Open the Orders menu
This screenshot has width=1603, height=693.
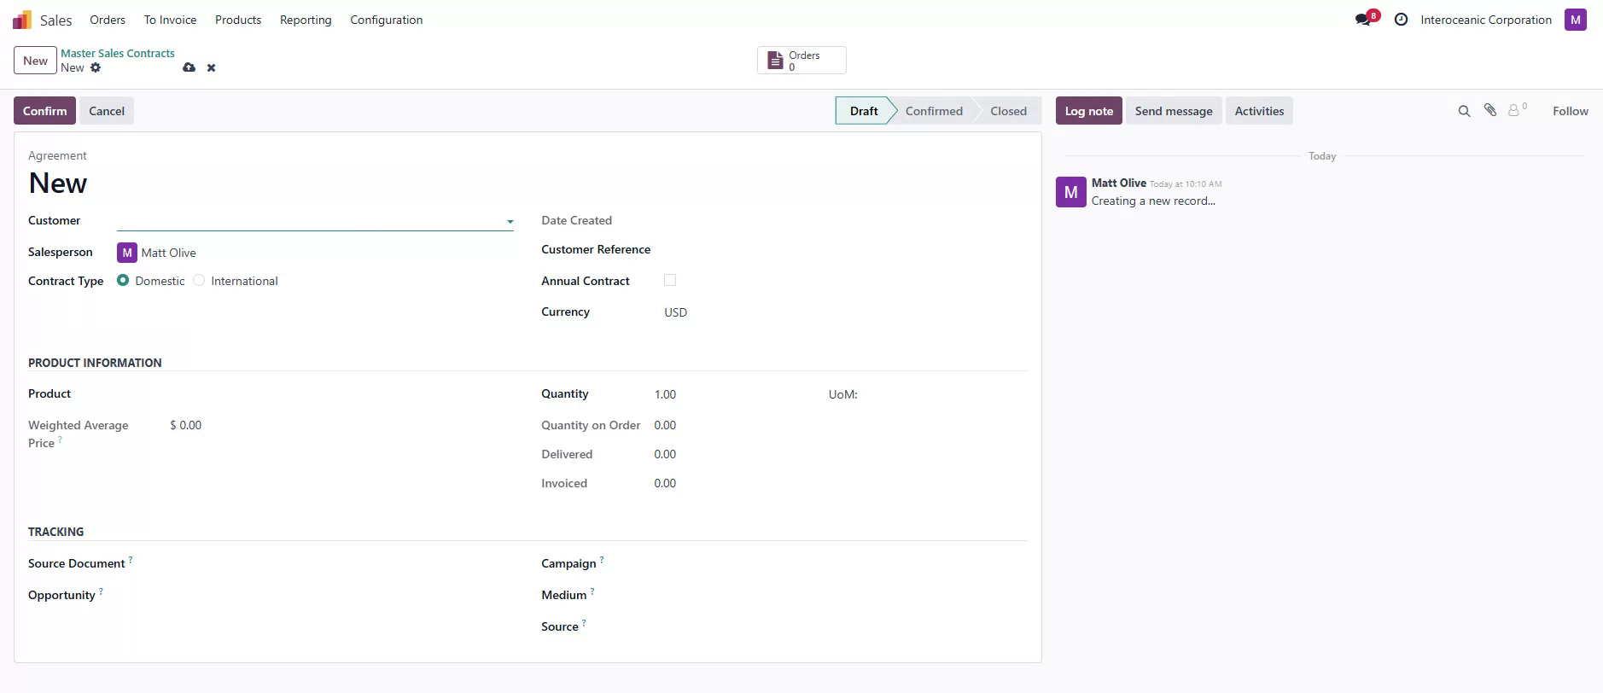pyautogui.click(x=108, y=20)
